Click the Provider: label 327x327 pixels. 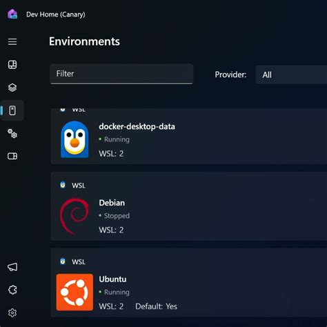(230, 75)
